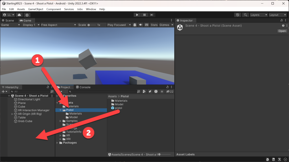Open scene options menu for Scene 4 row
This screenshot has width=289, height=162.
pos(52,96)
